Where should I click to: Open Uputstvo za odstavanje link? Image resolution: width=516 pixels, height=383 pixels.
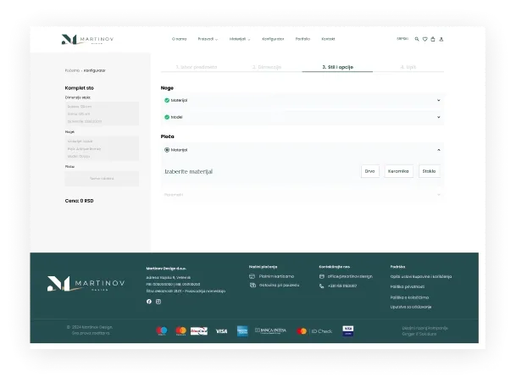(411, 307)
